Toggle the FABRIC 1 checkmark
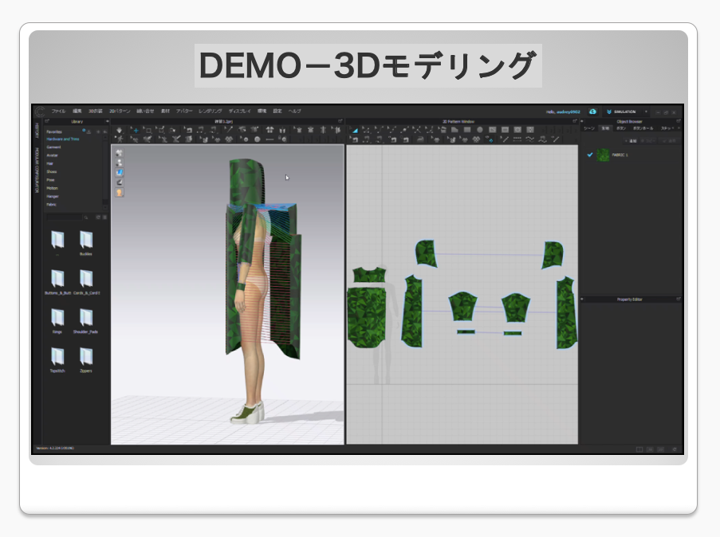 590,155
